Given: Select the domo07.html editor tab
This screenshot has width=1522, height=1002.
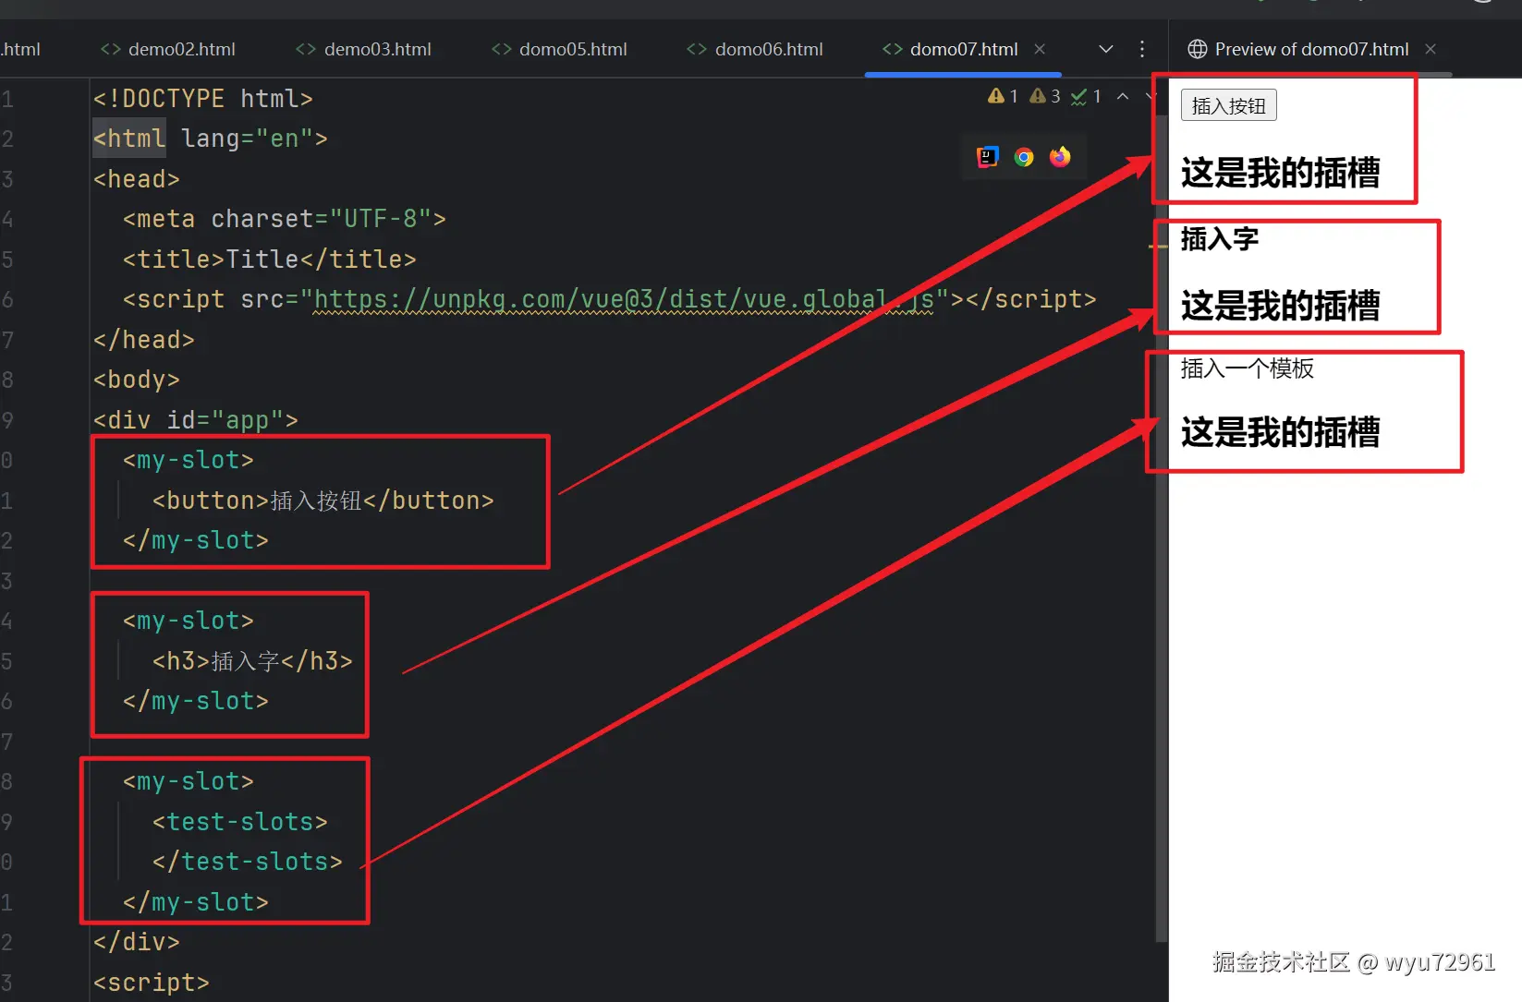Looking at the screenshot, I should click(x=964, y=49).
